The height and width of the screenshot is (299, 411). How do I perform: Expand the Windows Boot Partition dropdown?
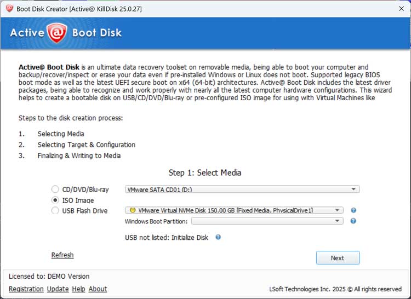267,221
